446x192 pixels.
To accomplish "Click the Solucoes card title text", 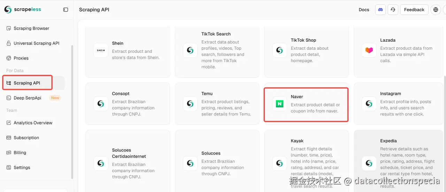I will [211, 153].
